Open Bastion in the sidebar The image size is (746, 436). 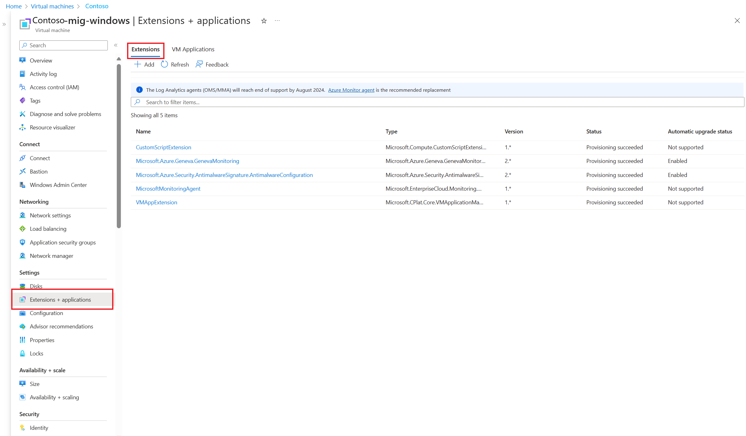39,171
